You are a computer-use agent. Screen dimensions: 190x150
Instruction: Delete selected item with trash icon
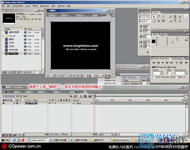tap(18, 72)
